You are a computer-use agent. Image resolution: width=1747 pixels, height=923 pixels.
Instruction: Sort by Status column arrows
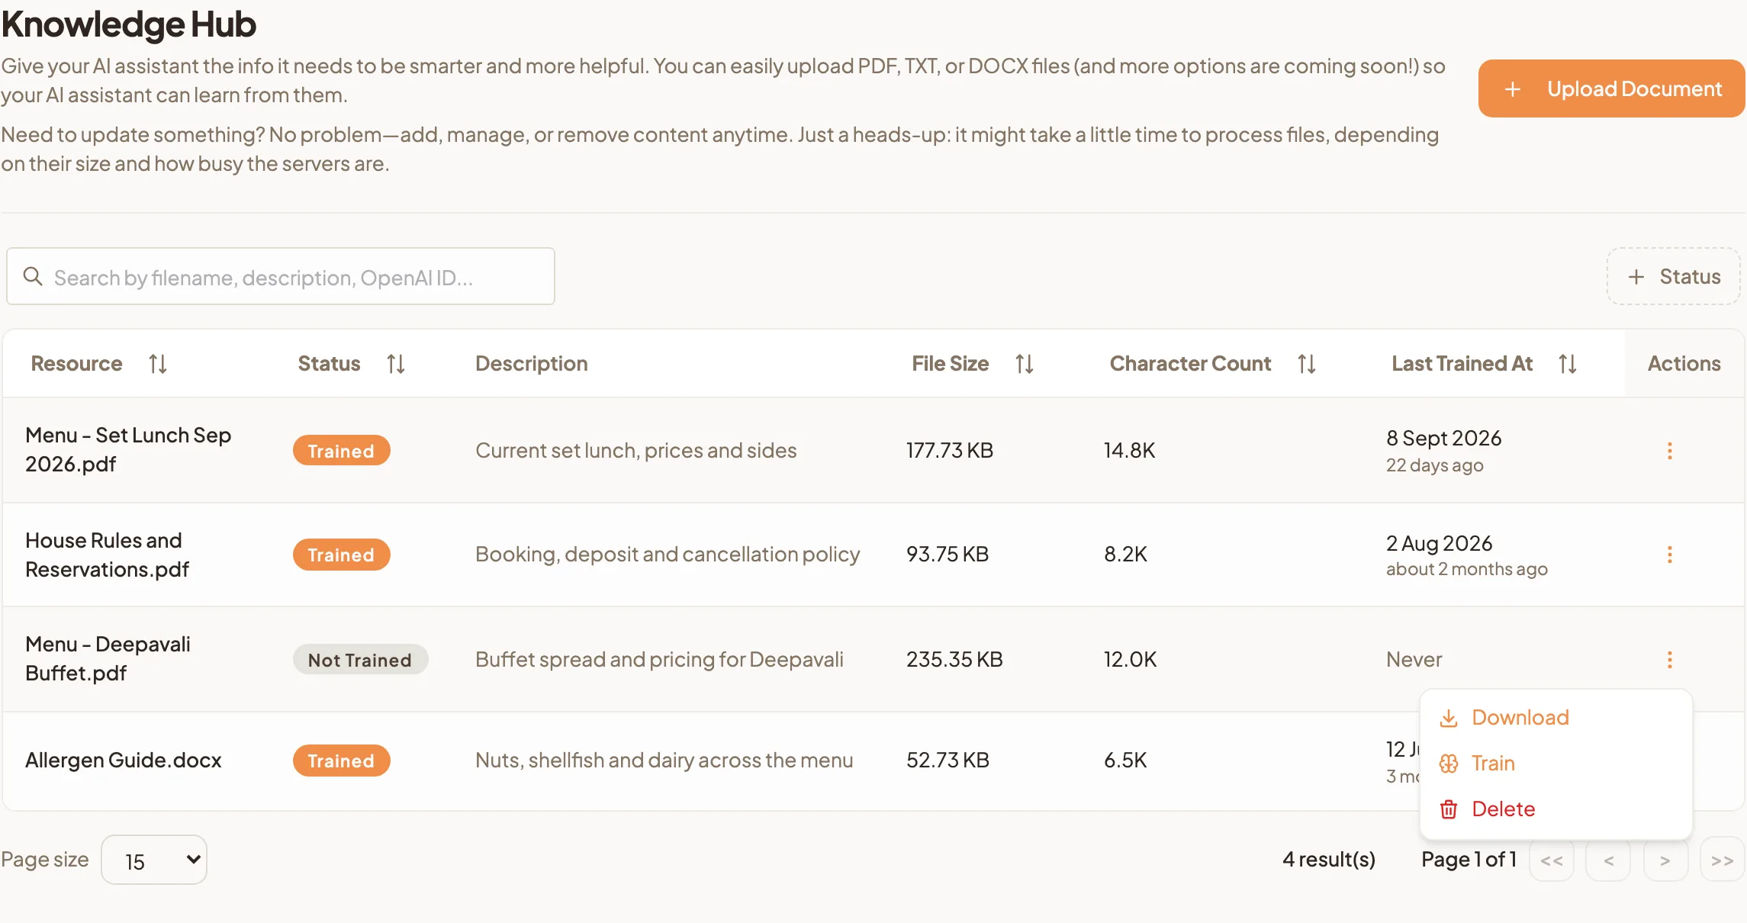click(396, 364)
